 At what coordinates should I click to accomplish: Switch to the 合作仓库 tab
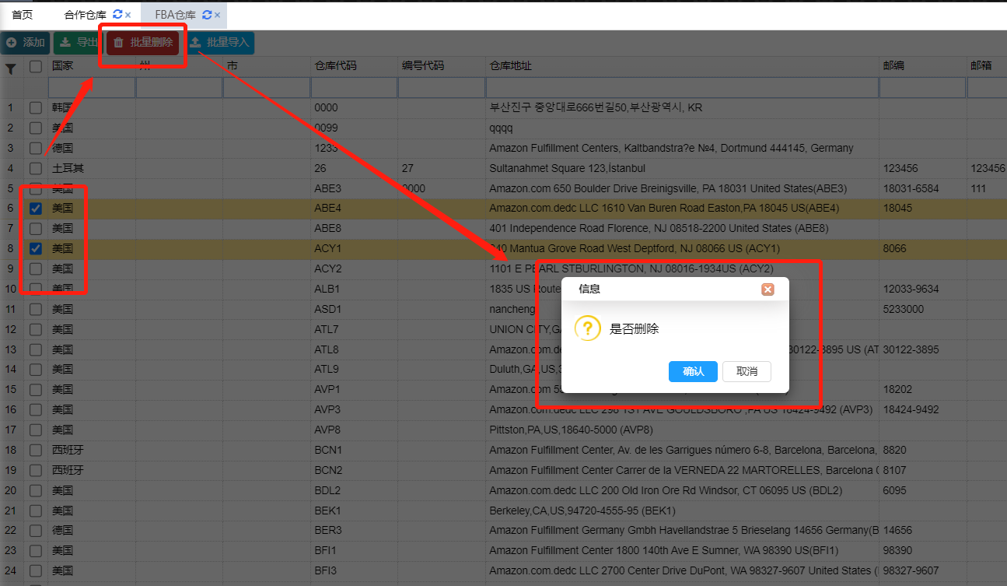point(85,15)
